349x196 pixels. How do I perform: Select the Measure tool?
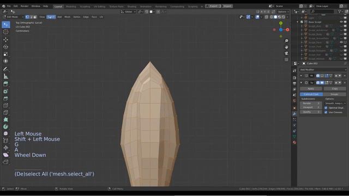tap(6, 76)
